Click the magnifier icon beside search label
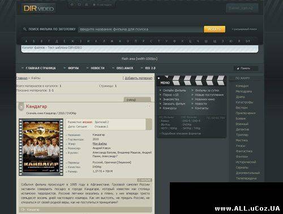283x214 pixels. 25,29
